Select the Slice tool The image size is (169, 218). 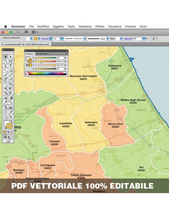pos(11,112)
